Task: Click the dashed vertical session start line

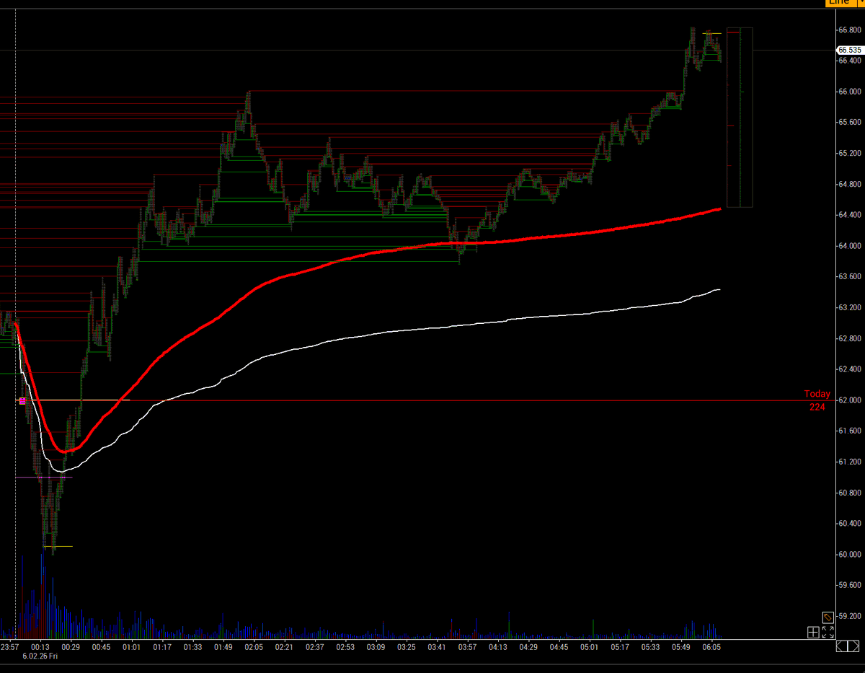Action: click(x=15, y=289)
